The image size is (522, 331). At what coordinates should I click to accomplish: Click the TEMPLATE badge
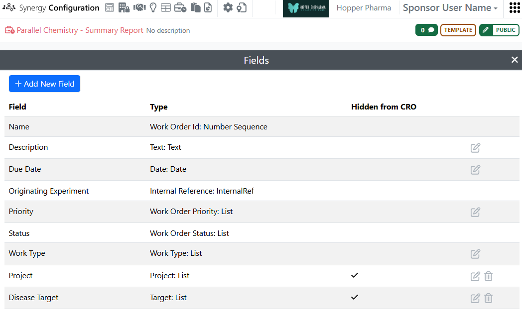click(458, 30)
